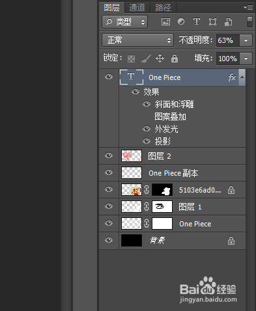Click the fx icon on One Piece layer

coord(232,77)
